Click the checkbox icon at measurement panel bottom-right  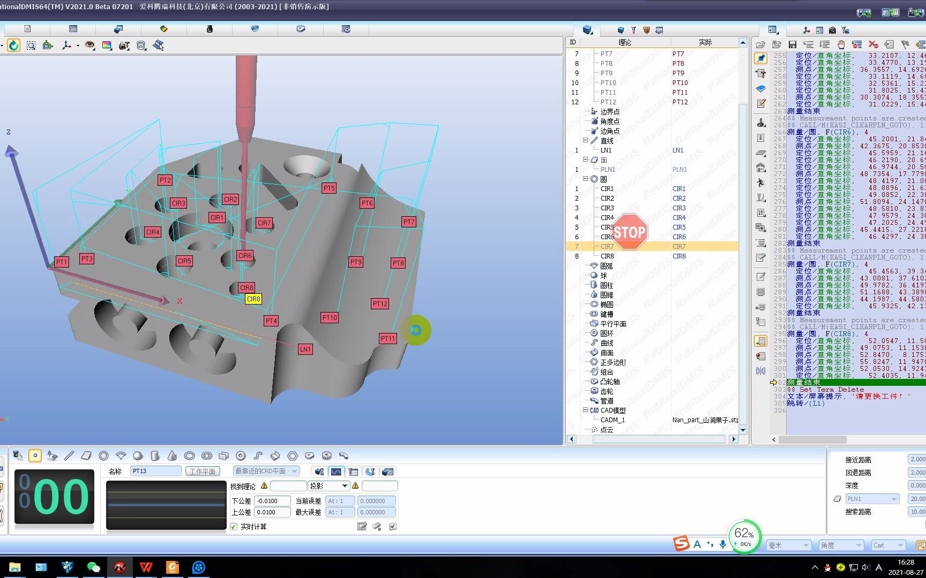coord(393,527)
